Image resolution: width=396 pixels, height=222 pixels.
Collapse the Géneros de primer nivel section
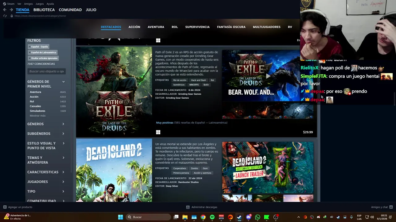pos(63,82)
